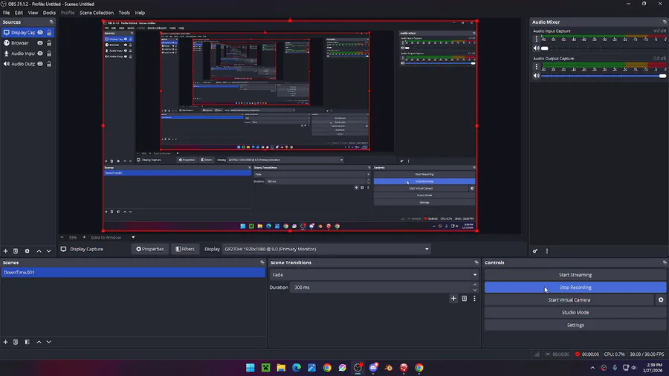The width and height of the screenshot is (669, 376).
Task: Undock the Audio Mixer panel
Action: coord(665,22)
